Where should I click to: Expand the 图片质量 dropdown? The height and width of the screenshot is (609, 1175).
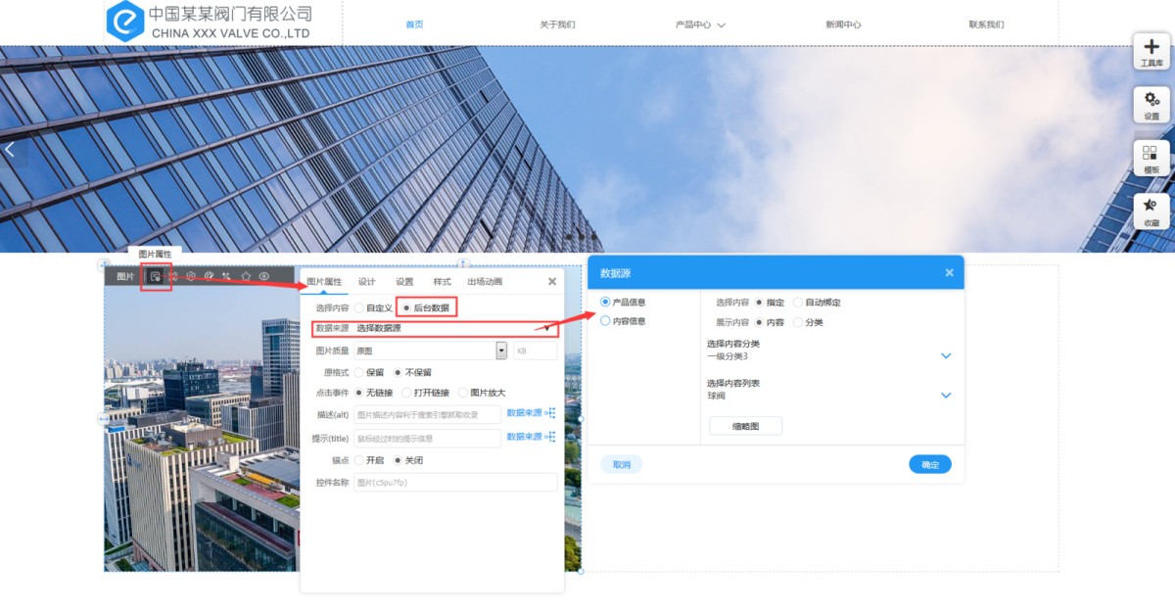501,351
